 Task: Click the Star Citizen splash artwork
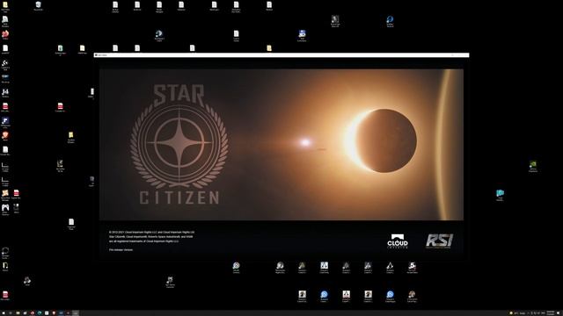[x=281, y=144]
